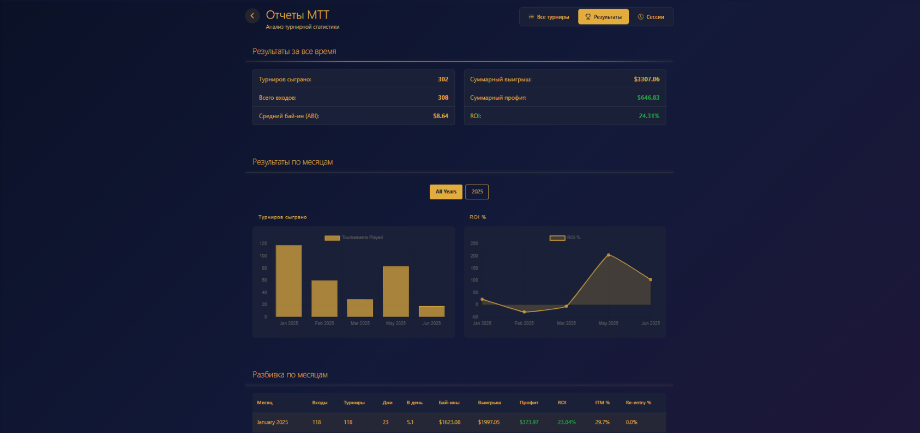Viewport: 920px width, 433px height.
Task: Click the Отчеты МТТ page title
Action: pyautogui.click(x=298, y=15)
